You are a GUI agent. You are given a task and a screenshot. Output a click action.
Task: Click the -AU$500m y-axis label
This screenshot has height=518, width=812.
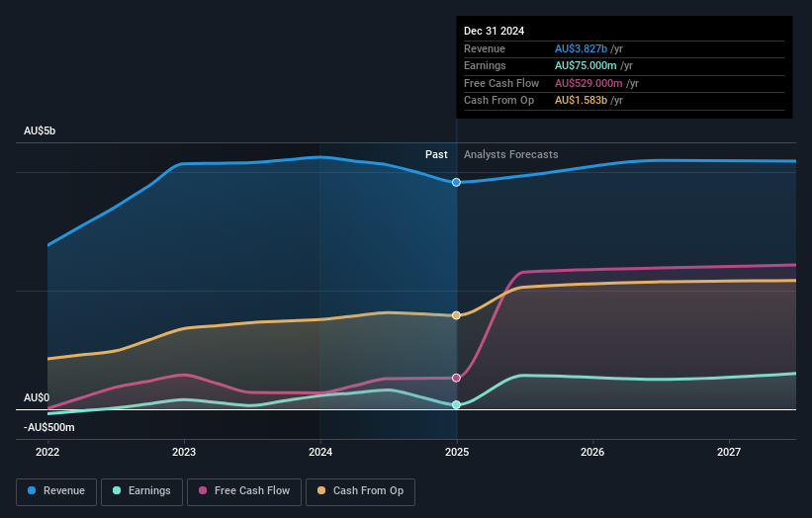(49, 427)
